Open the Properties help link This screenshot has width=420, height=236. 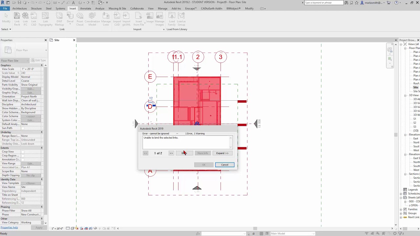coord(9,227)
